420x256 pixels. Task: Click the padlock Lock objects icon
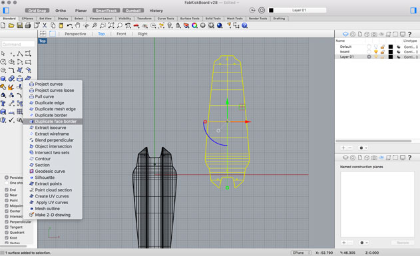click(x=178, y=25)
